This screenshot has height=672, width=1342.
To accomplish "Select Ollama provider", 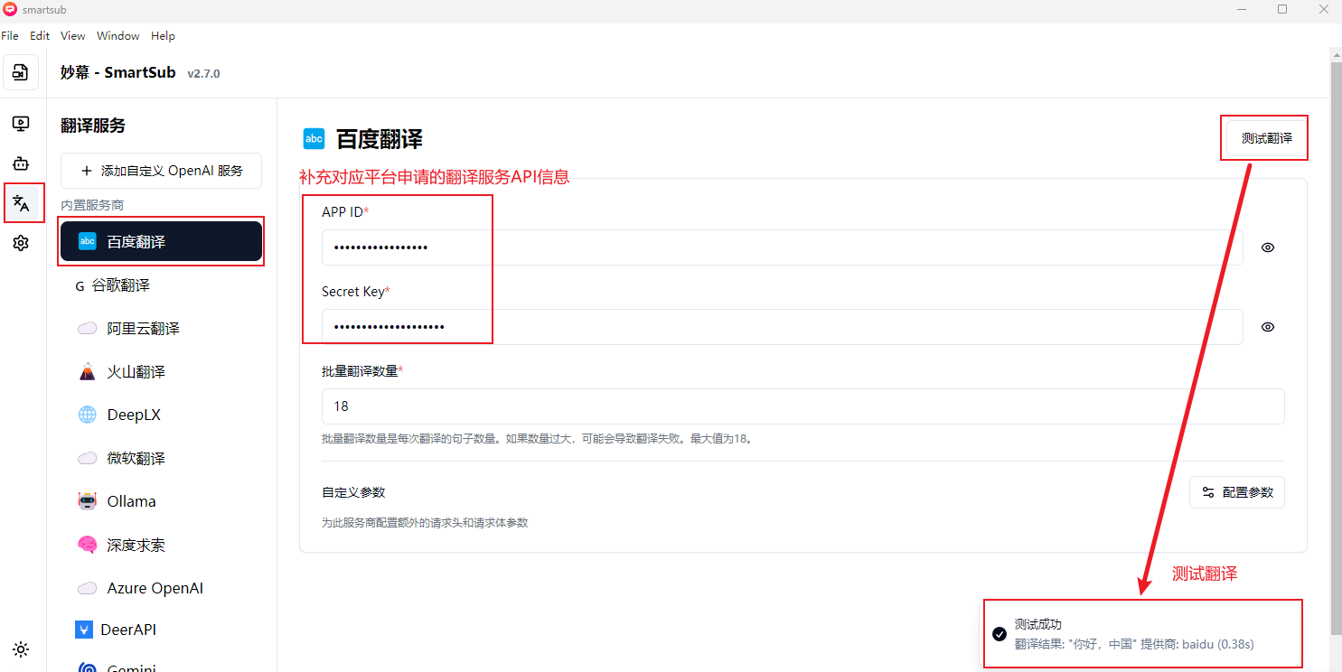I will [x=161, y=501].
